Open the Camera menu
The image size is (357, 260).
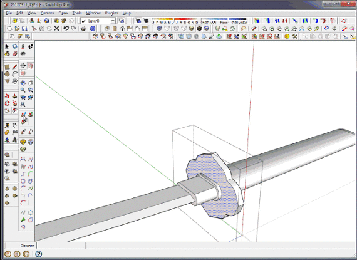pyautogui.click(x=47, y=13)
